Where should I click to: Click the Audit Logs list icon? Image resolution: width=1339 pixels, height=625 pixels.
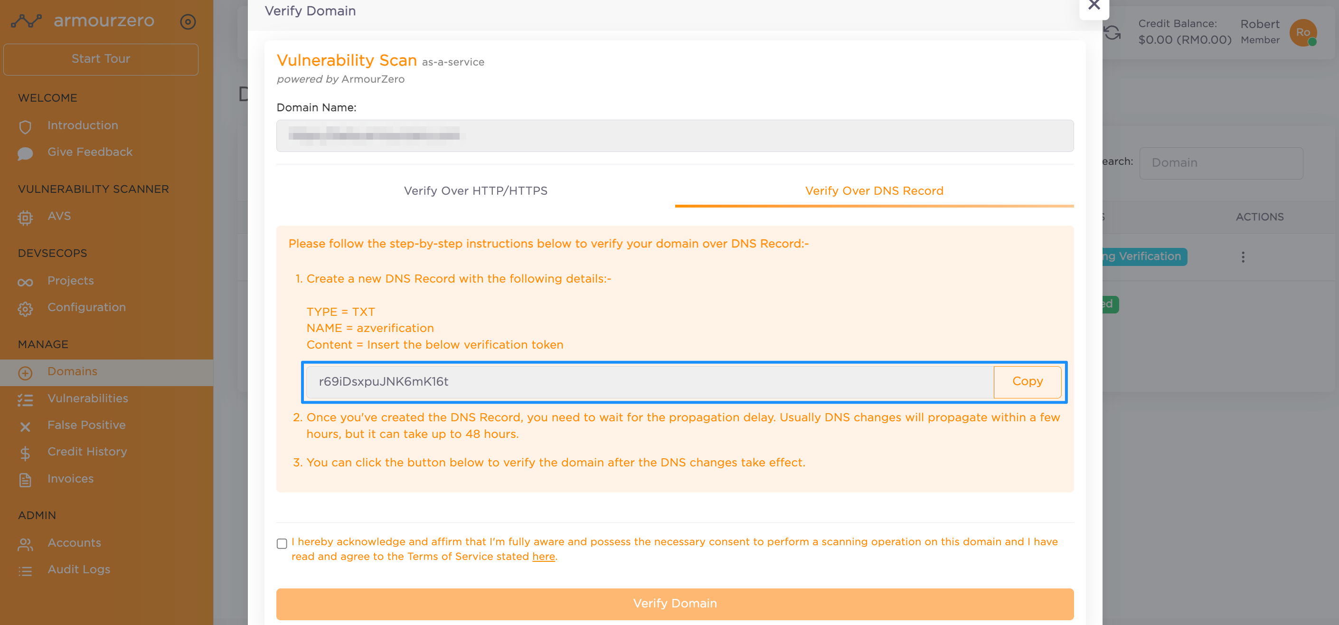tap(25, 571)
